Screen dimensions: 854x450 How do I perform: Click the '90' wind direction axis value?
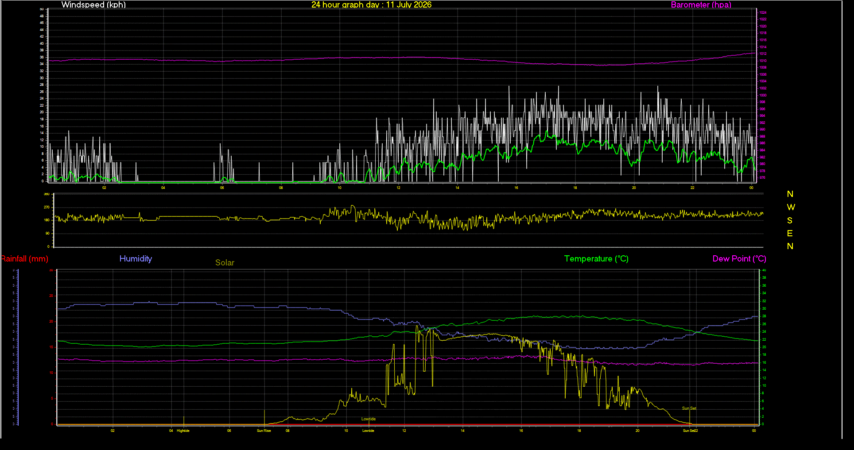click(x=47, y=233)
